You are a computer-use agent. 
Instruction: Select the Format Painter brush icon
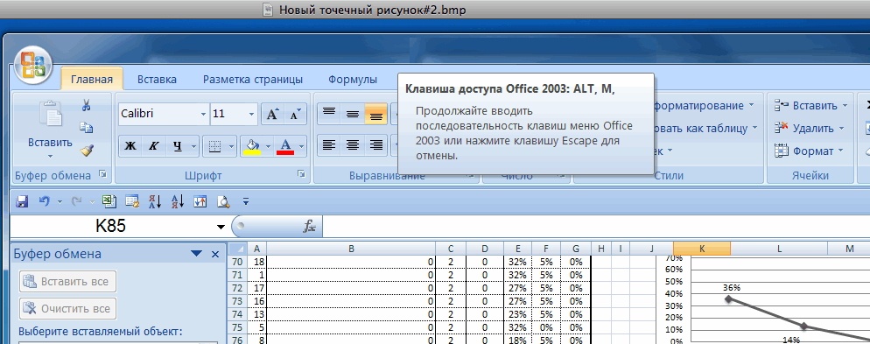pyautogui.click(x=87, y=151)
